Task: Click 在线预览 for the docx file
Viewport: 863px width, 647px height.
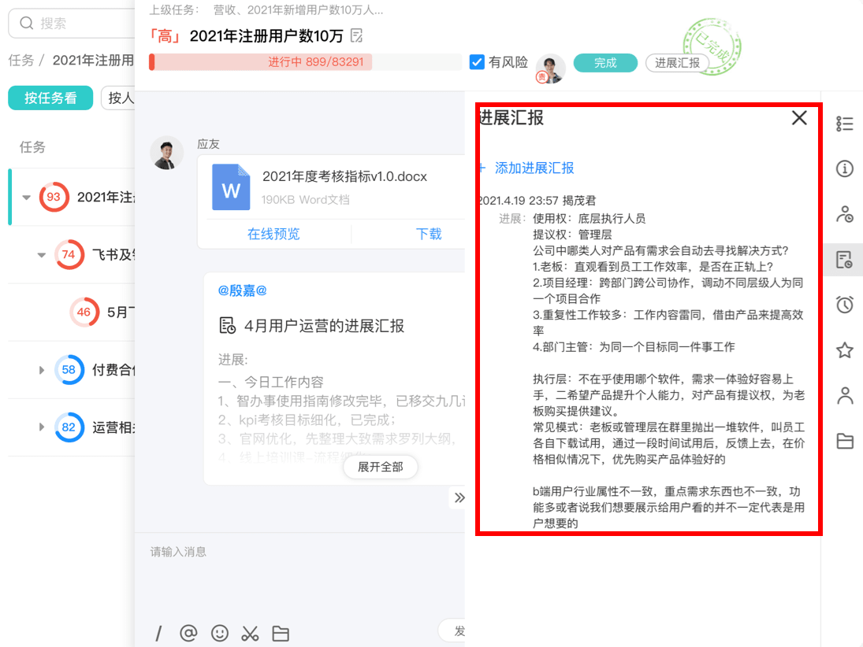Action: point(273,235)
